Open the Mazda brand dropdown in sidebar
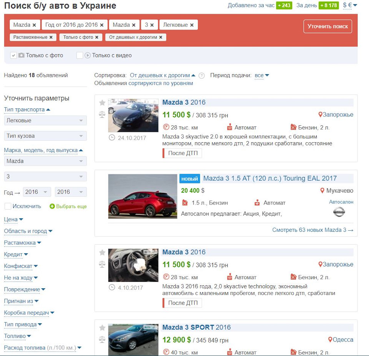This screenshot has width=369, height=356. pyautogui.click(x=45, y=161)
